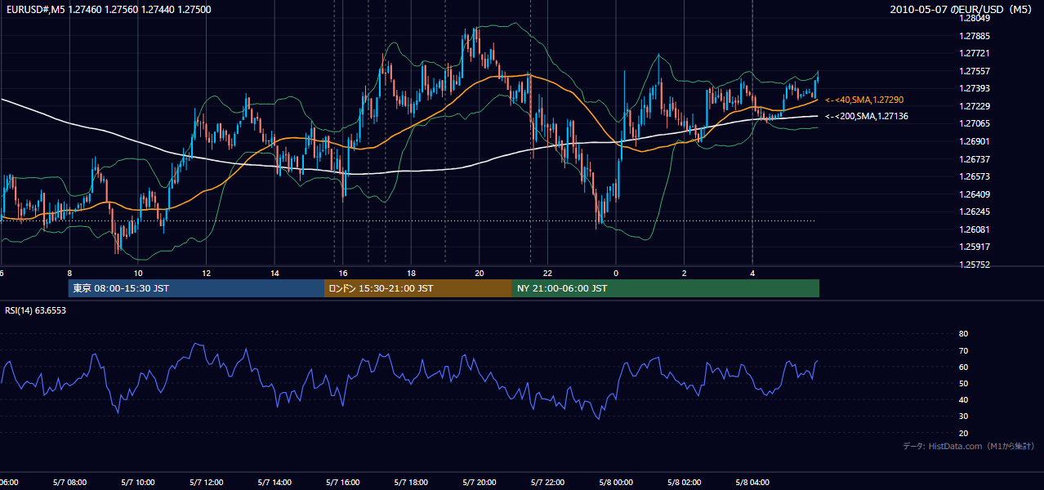This screenshot has height=490, width=1044.
Task: Click the 200 SMA 1.27136 label
Action: click(866, 116)
